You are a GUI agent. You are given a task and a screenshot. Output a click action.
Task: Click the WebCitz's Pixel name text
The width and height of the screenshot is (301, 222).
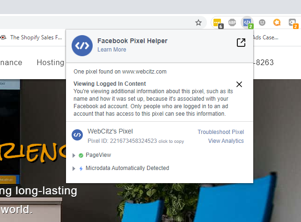point(110,131)
